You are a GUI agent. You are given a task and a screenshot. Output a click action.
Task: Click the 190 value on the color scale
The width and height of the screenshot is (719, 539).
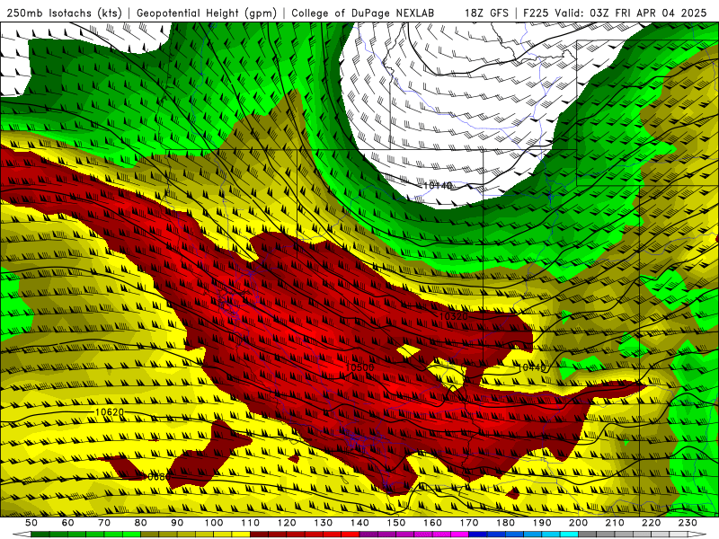coord(542,523)
